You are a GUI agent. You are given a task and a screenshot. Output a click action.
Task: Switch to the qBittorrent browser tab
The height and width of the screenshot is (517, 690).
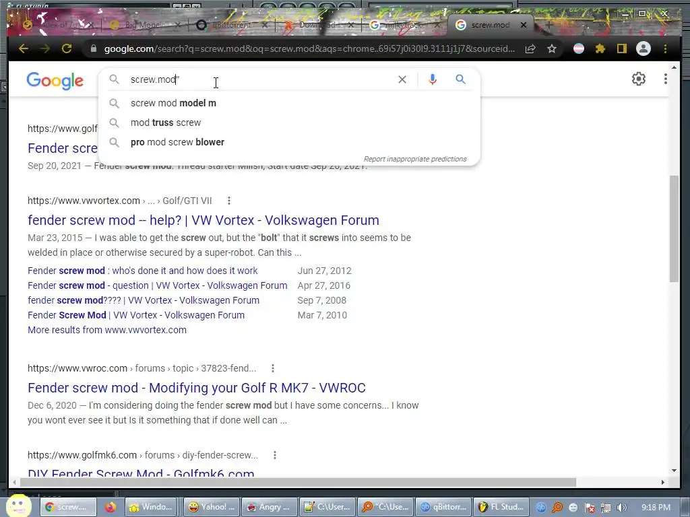point(231,25)
